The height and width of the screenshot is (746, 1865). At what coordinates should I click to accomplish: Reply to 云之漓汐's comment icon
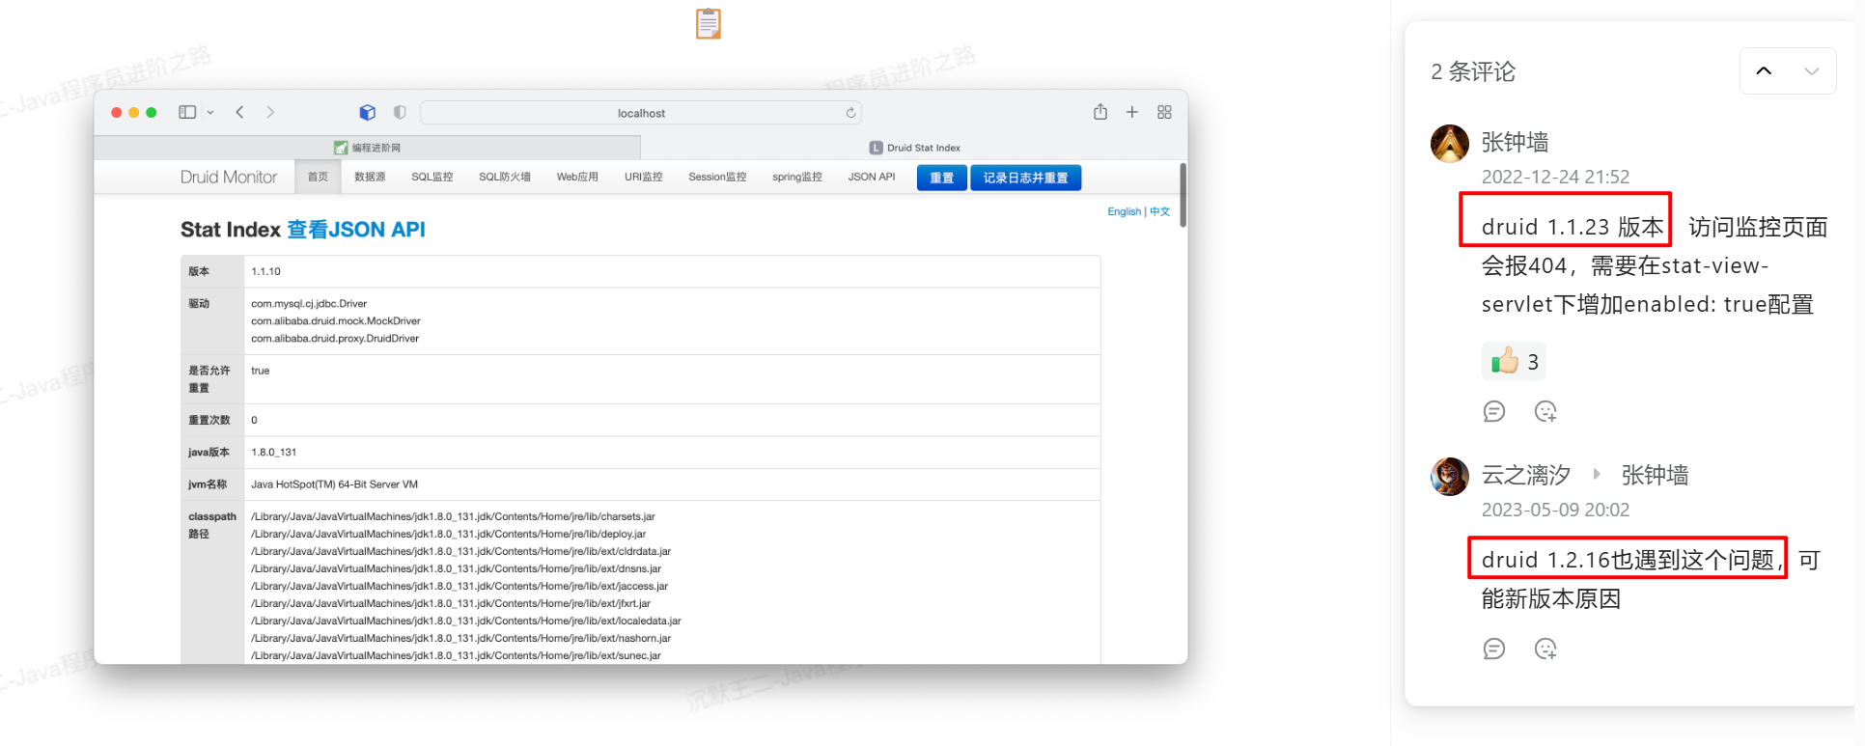click(1494, 649)
